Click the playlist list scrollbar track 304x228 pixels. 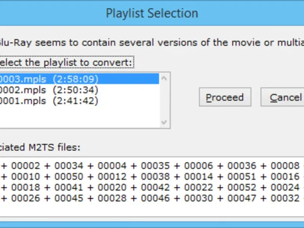tap(164, 101)
